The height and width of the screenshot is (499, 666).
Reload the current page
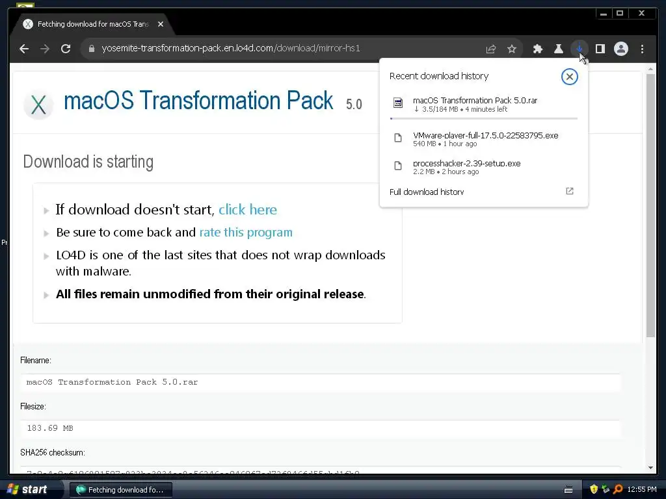click(66, 49)
